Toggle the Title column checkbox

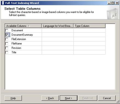pos(7,52)
